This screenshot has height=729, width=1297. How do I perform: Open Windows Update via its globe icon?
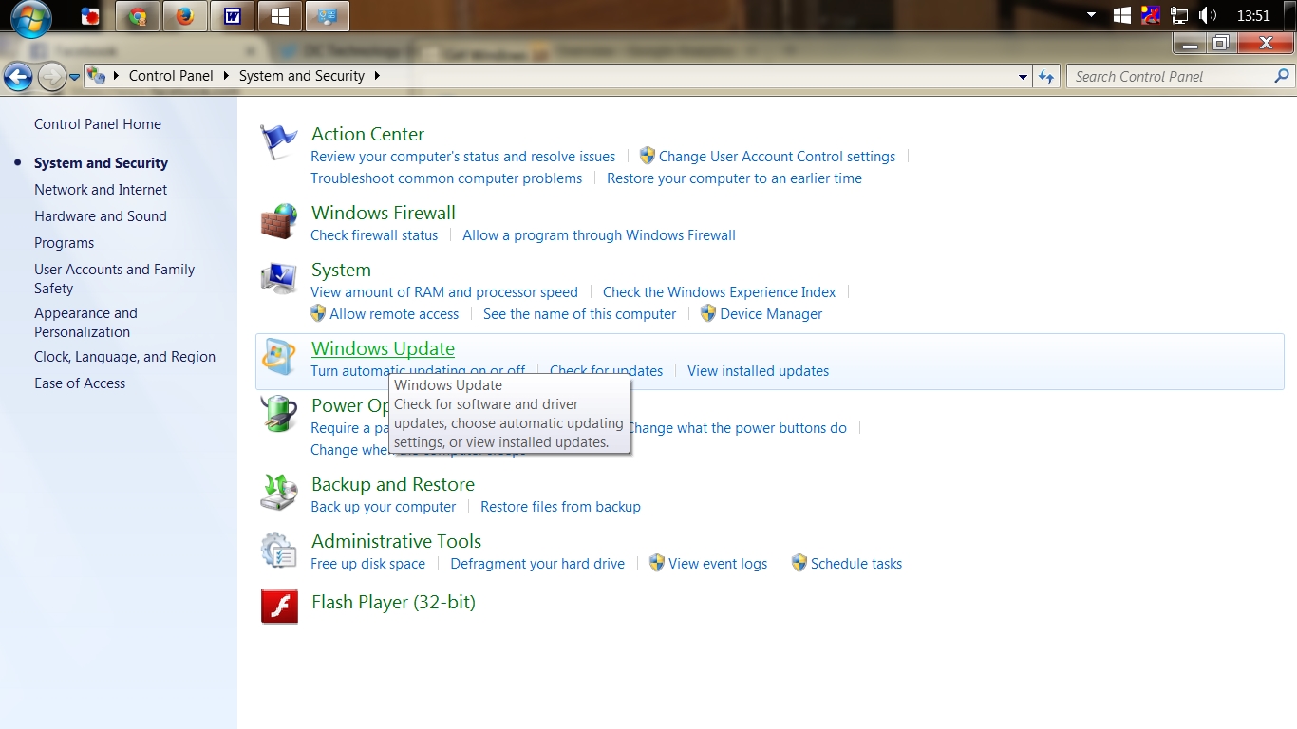(x=278, y=356)
